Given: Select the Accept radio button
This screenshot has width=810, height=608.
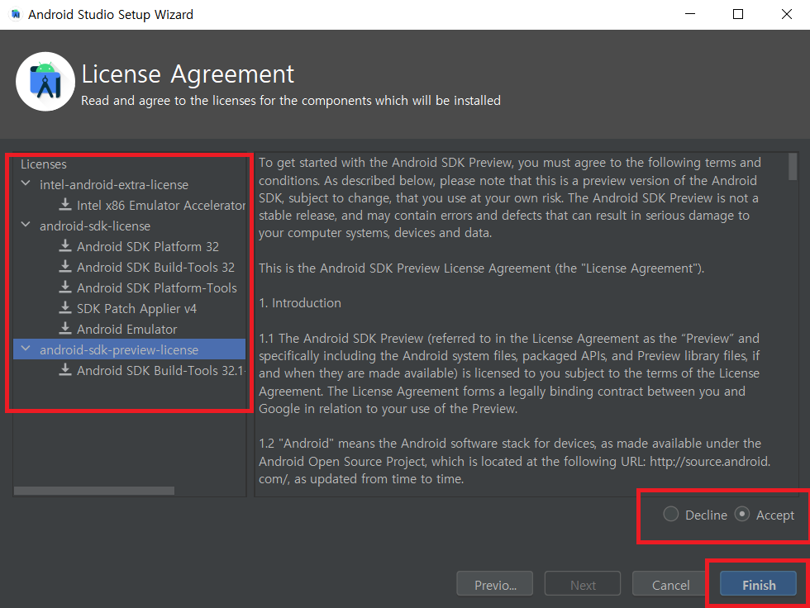Looking at the screenshot, I should (742, 514).
